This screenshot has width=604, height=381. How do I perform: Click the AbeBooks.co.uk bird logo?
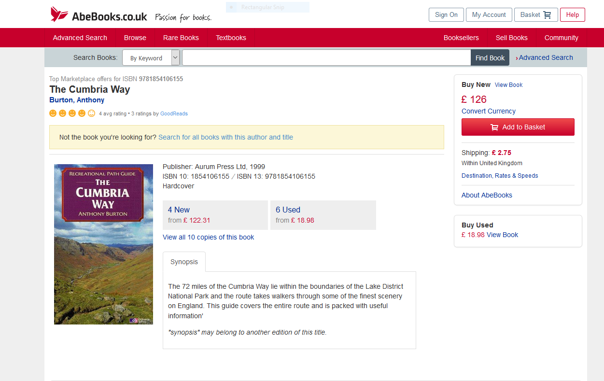pyautogui.click(x=59, y=14)
